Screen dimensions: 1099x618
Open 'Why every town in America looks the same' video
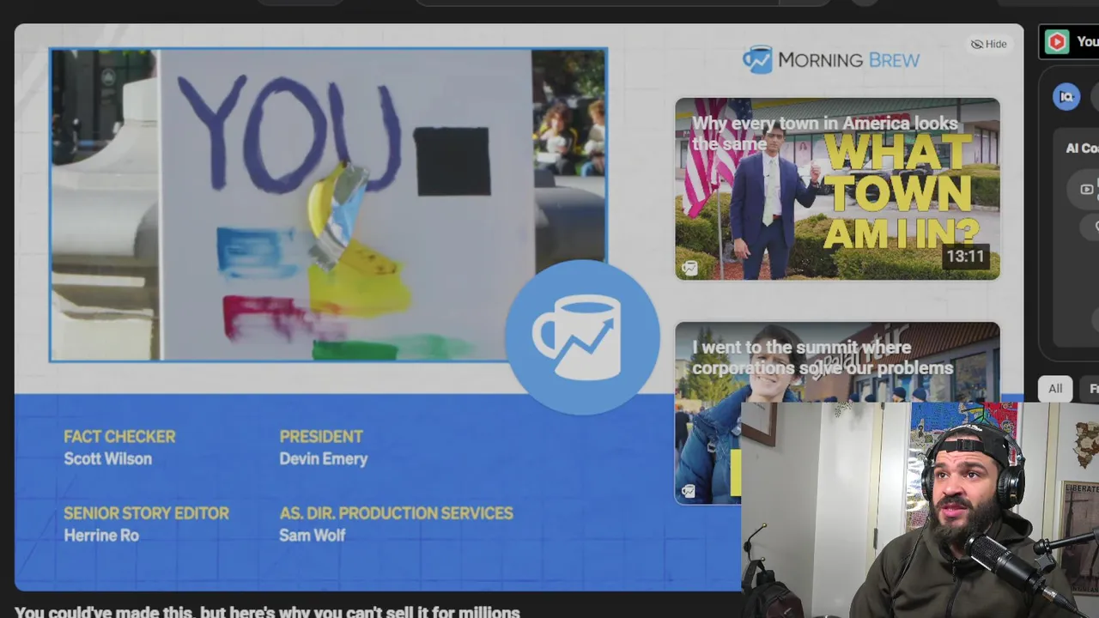837,189
